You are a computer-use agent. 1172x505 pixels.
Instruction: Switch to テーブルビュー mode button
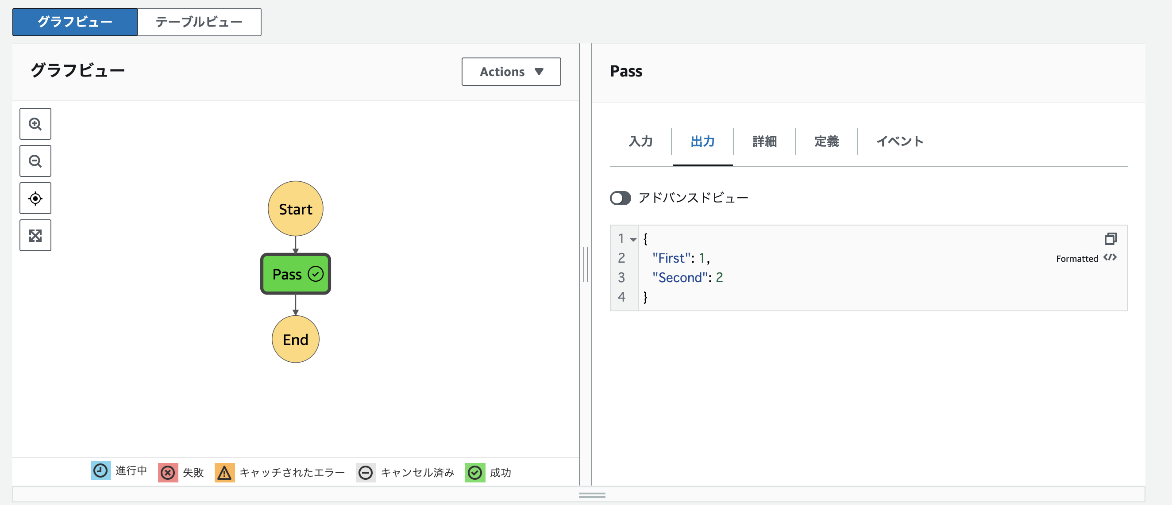point(199,21)
